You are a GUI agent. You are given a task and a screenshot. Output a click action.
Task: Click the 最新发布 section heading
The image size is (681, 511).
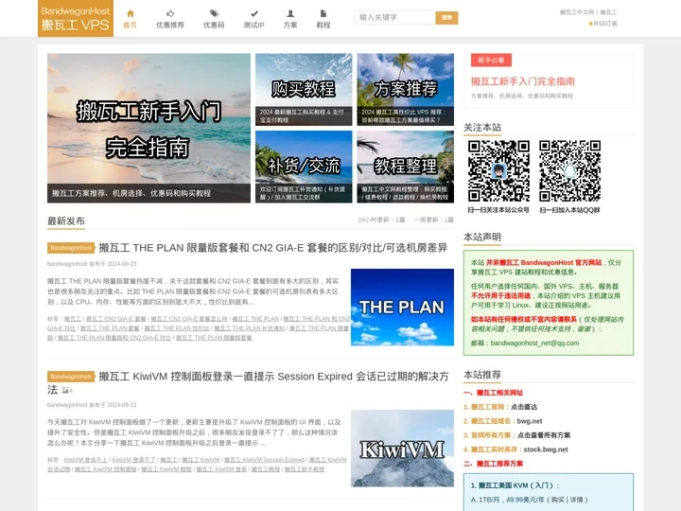tap(66, 220)
